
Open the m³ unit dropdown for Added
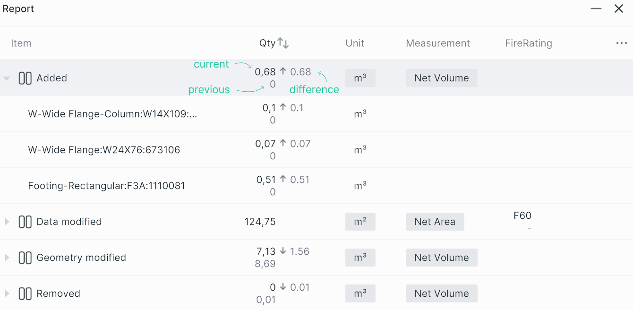(360, 78)
